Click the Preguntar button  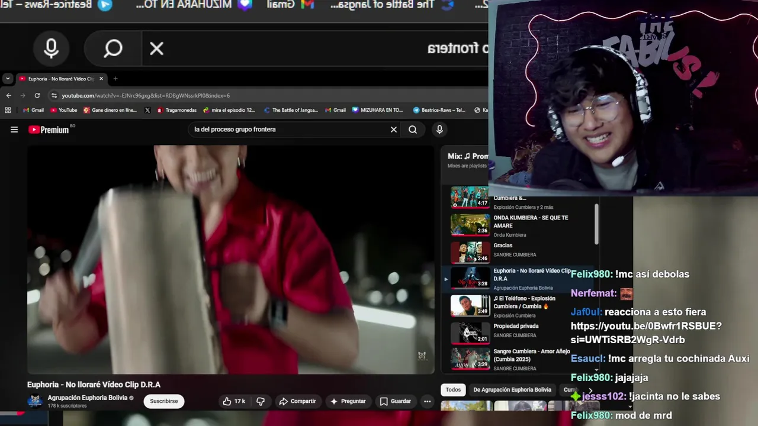point(348,401)
